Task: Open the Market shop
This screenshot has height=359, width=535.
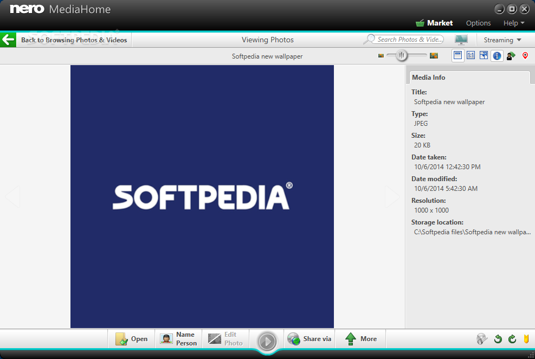Action: click(434, 23)
